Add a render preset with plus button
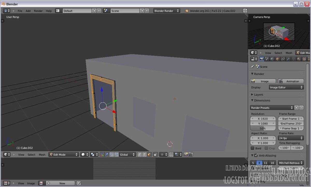The height and width of the screenshot is (187, 311). [296, 108]
